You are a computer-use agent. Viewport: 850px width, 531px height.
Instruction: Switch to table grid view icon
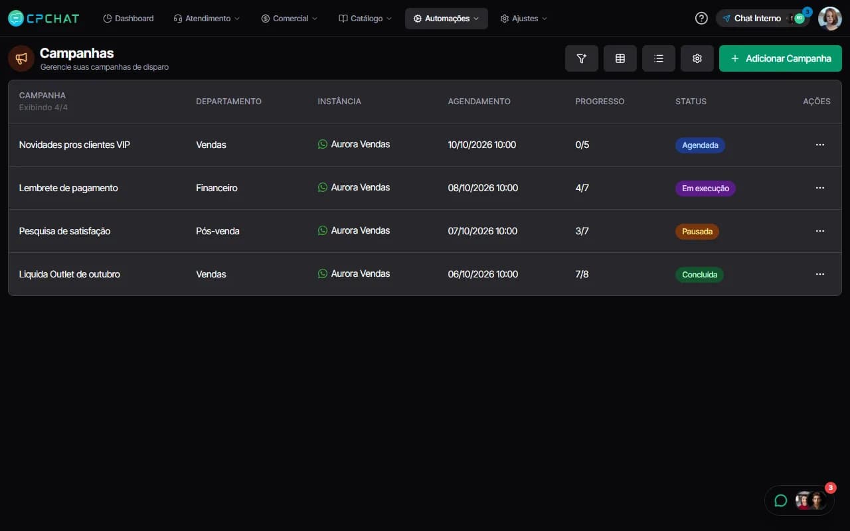pyautogui.click(x=620, y=58)
